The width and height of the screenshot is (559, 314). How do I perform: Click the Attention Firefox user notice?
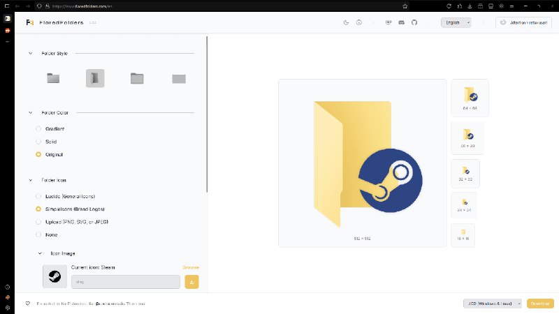pyautogui.click(x=523, y=22)
